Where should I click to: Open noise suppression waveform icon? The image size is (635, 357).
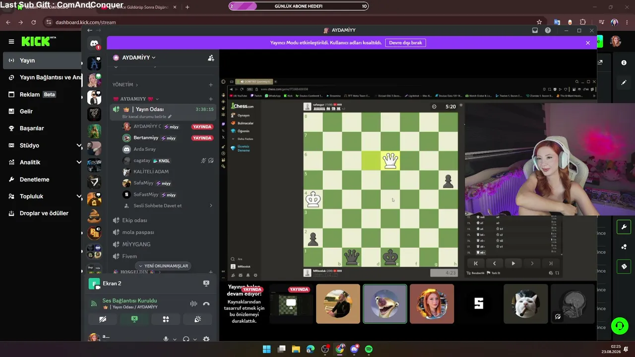coord(193,304)
